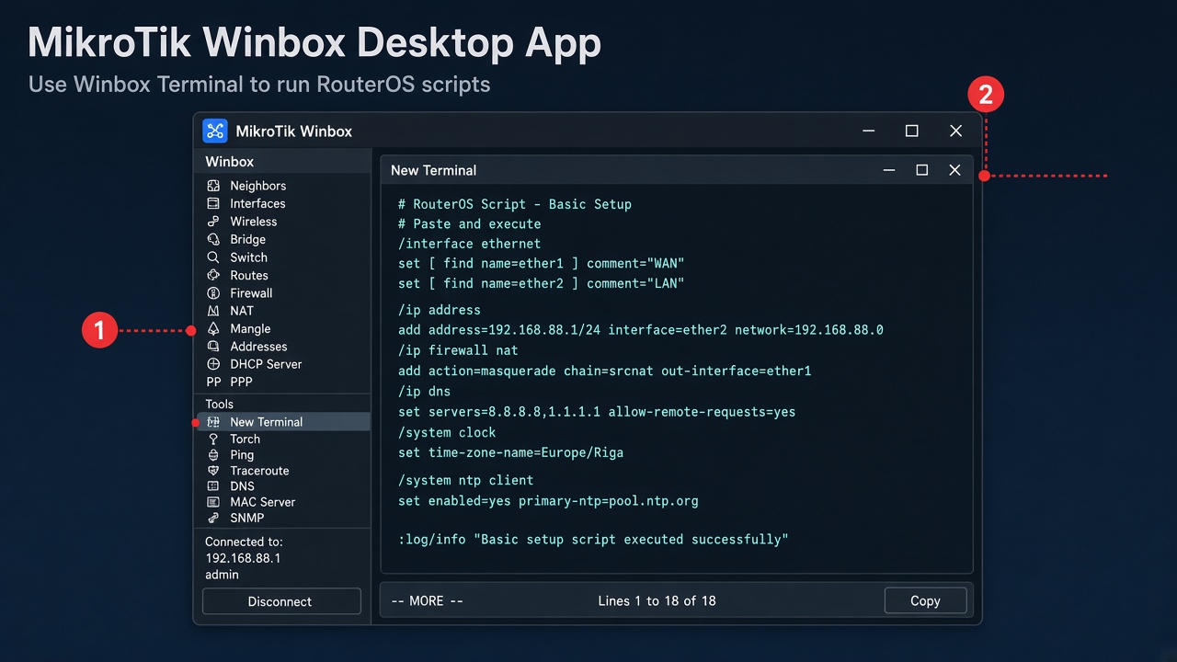Click the Disconnect button
This screenshot has width=1177, height=662.
(x=281, y=601)
